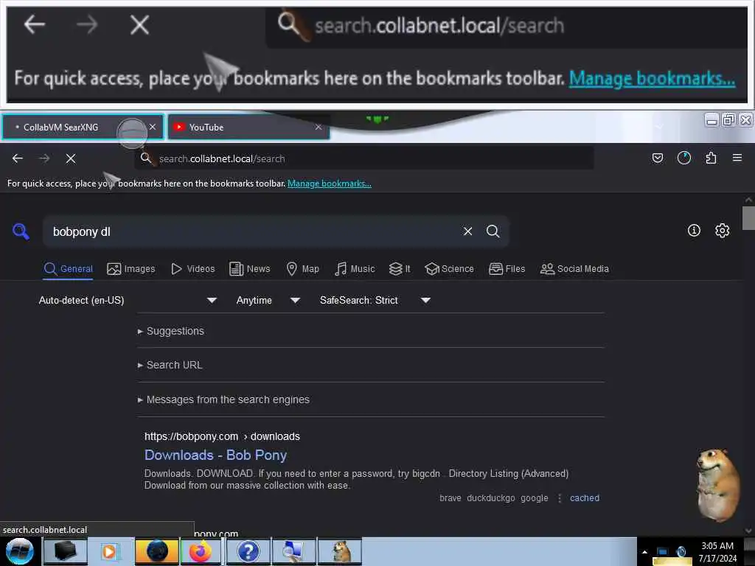This screenshot has height=566, width=755.
Task: Open the Manage bookmarks link
Action: click(330, 184)
